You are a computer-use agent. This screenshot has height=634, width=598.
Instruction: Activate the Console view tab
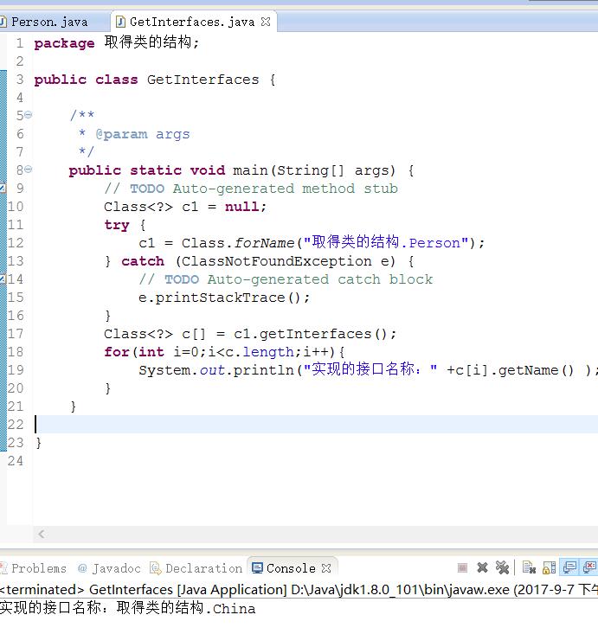click(x=291, y=568)
